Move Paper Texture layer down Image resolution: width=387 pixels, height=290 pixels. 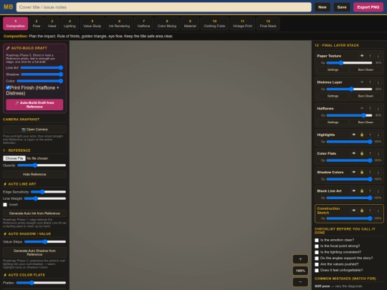378,56
